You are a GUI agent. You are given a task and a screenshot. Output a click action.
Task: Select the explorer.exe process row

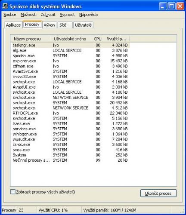point(70,61)
